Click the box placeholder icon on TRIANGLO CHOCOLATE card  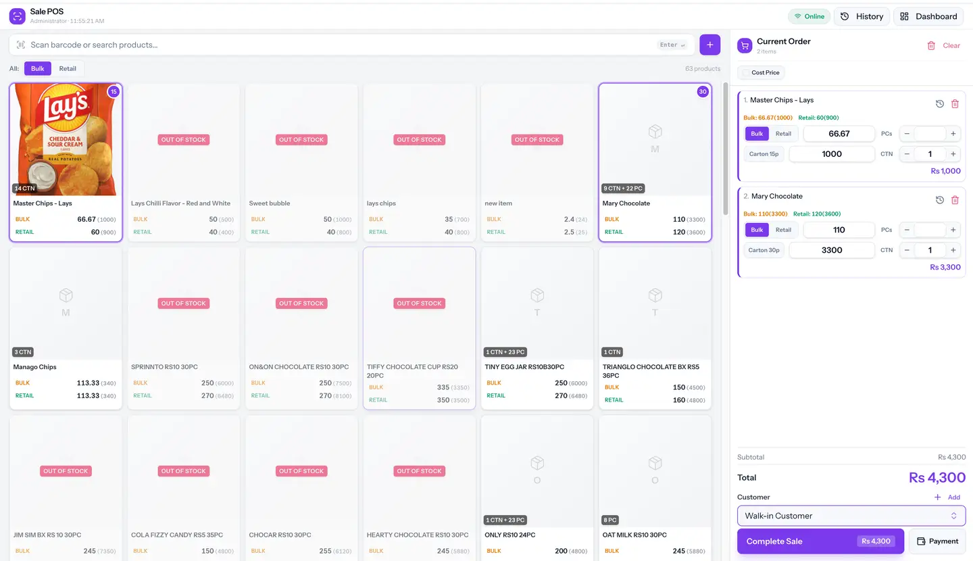[655, 295]
